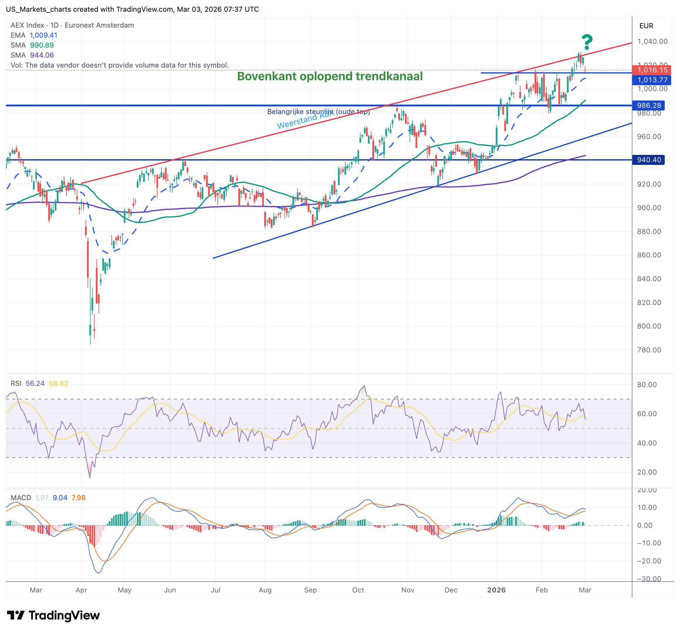Click the 2026 label on time axis
This screenshot has width=680, height=633.
pyautogui.click(x=496, y=590)
